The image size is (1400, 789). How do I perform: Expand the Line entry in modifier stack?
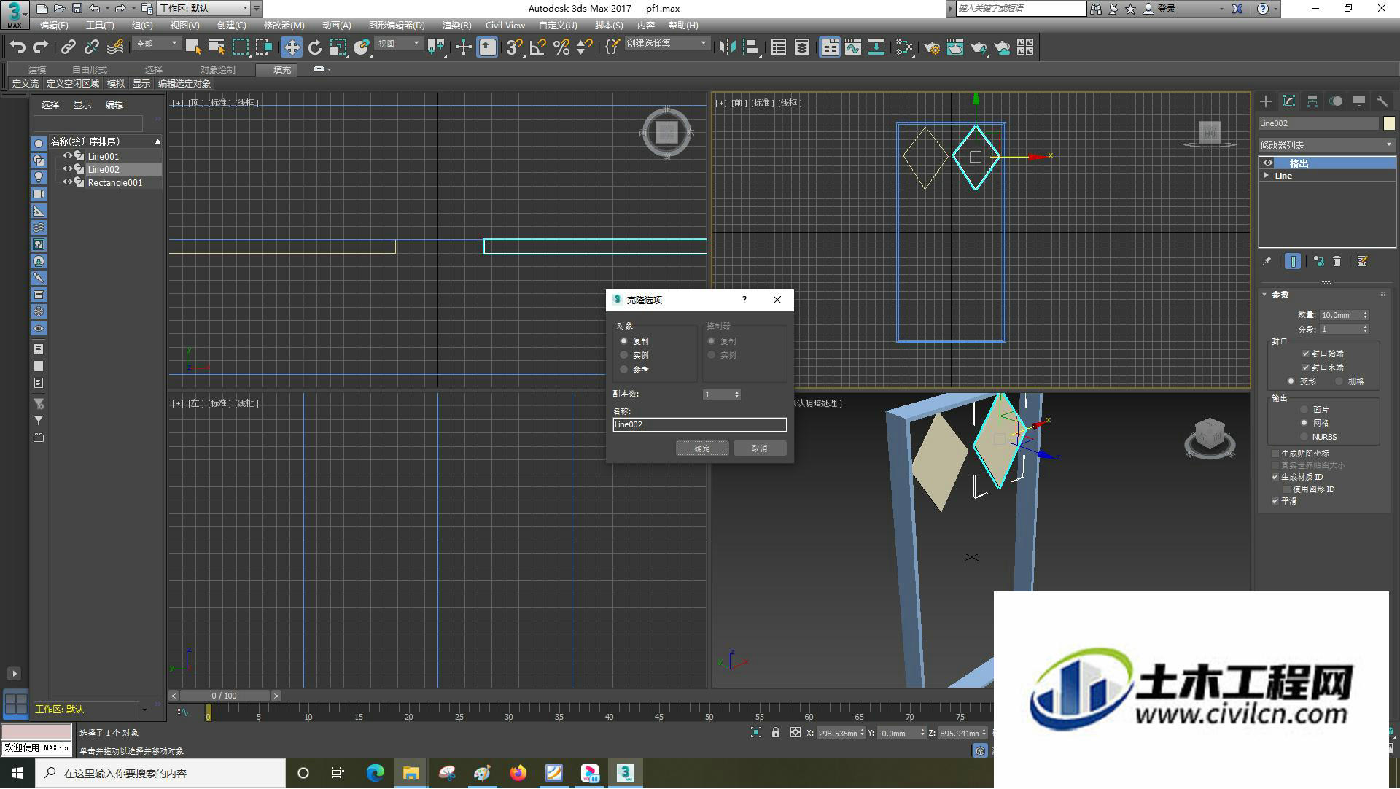pos(1267,176)
